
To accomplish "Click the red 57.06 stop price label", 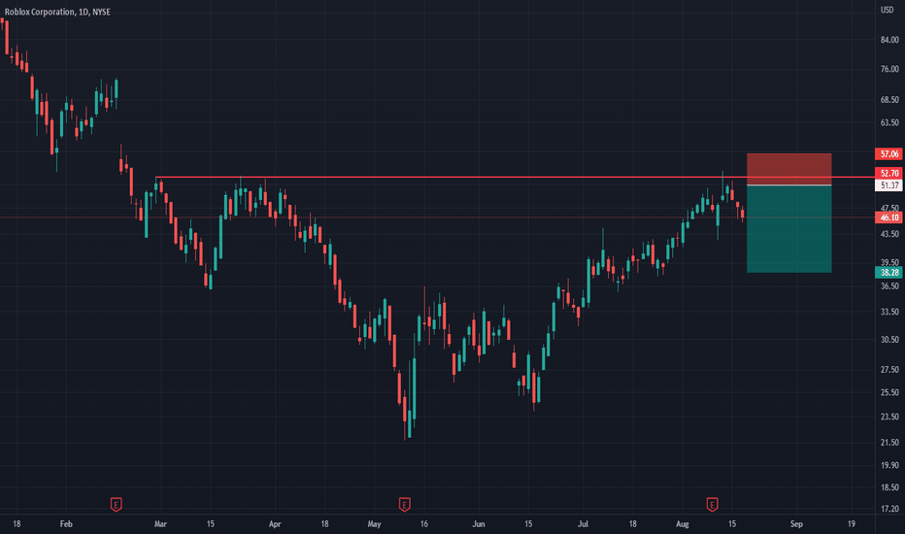I will click(888, 154).
